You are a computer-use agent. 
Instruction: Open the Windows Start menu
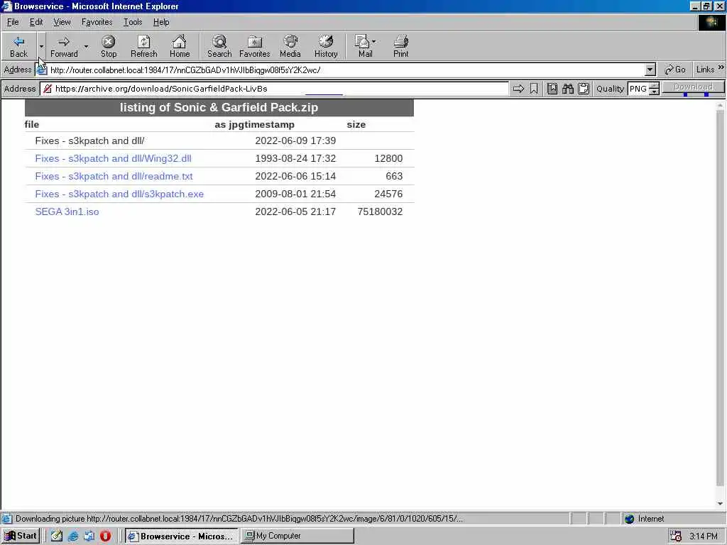coord(21,536)
